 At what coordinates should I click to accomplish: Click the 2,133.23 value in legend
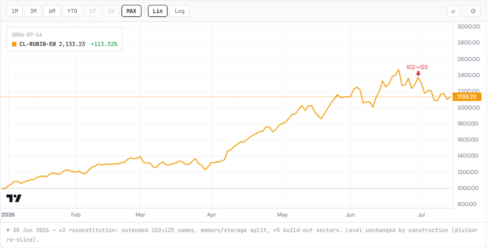[x=72, y=44]
